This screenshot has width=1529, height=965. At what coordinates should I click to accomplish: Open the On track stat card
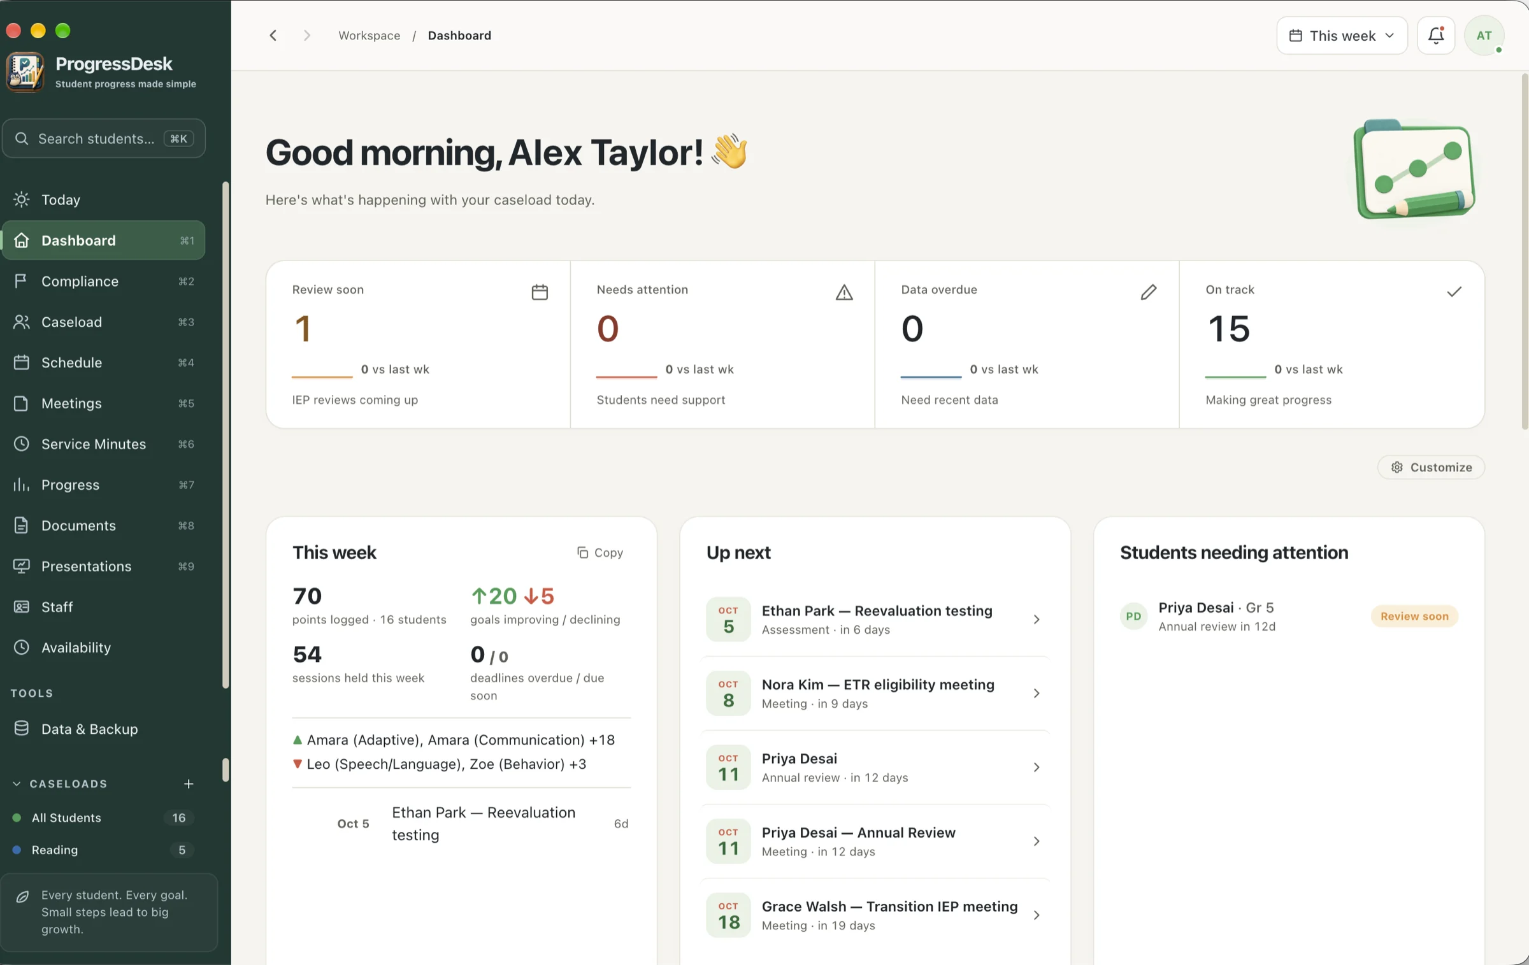1332,345
